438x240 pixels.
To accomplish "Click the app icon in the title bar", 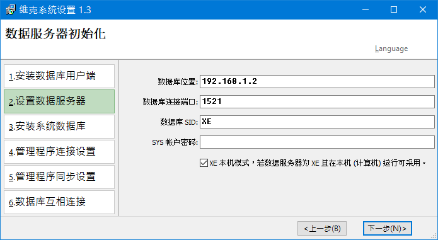I will pos(11,10).
